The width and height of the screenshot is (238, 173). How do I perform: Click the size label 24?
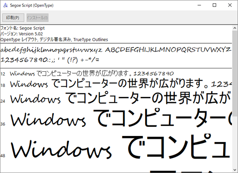click(3, 101)
